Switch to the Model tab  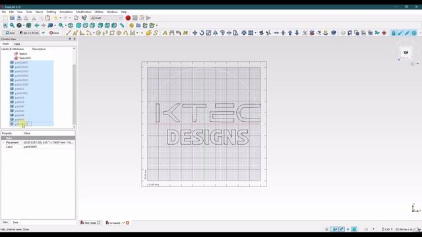tap(6, 44)
